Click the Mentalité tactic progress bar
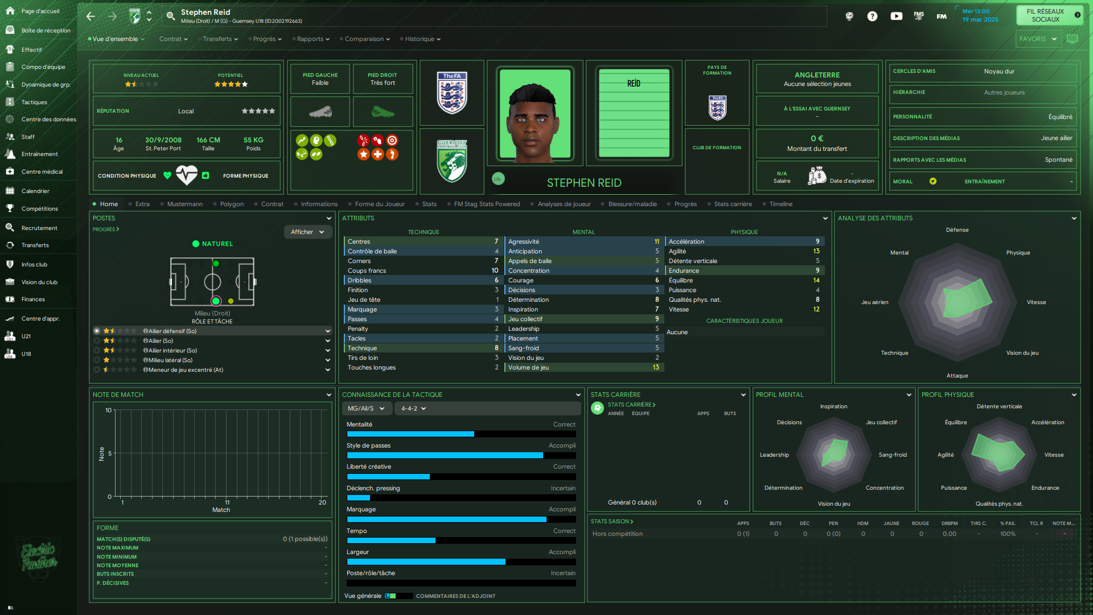The height and width of the screenshot is (615, 1093). pos(461,434)
